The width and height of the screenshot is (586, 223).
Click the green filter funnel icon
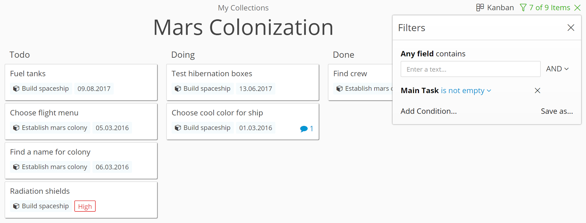coord(523,8)
